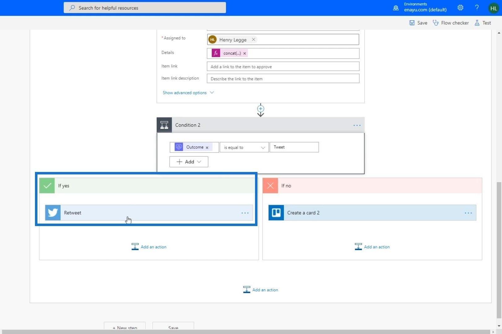Open the help question mark
The height and width of the screenshot is (334, 502).
(477, 8)
